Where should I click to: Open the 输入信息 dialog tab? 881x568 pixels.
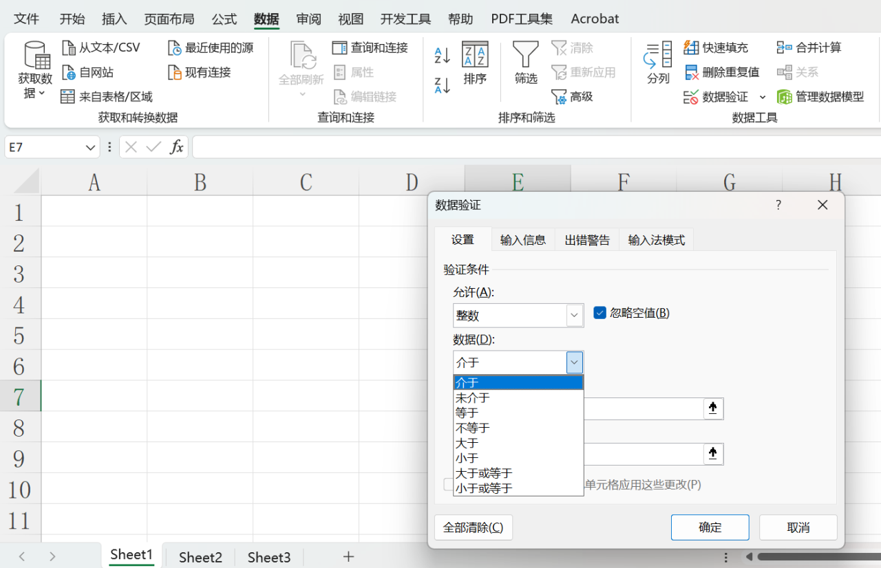coord(523,240)
